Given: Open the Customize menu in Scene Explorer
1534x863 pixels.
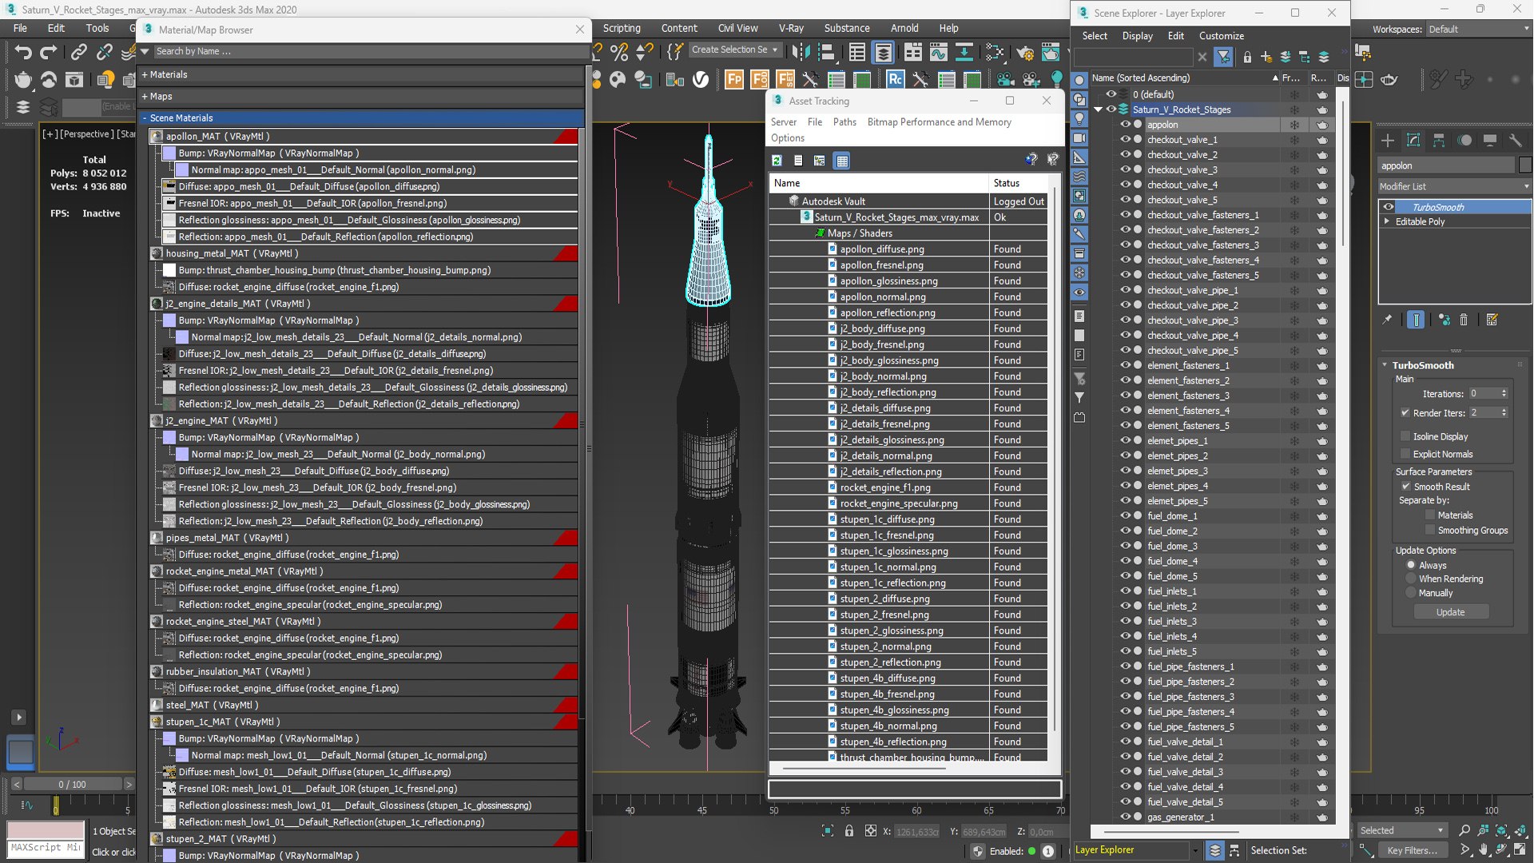Looking at the screenshot, I should 1221,36.
